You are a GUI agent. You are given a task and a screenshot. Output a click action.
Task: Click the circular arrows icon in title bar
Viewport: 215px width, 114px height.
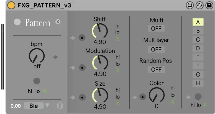[x=199, y=6]
